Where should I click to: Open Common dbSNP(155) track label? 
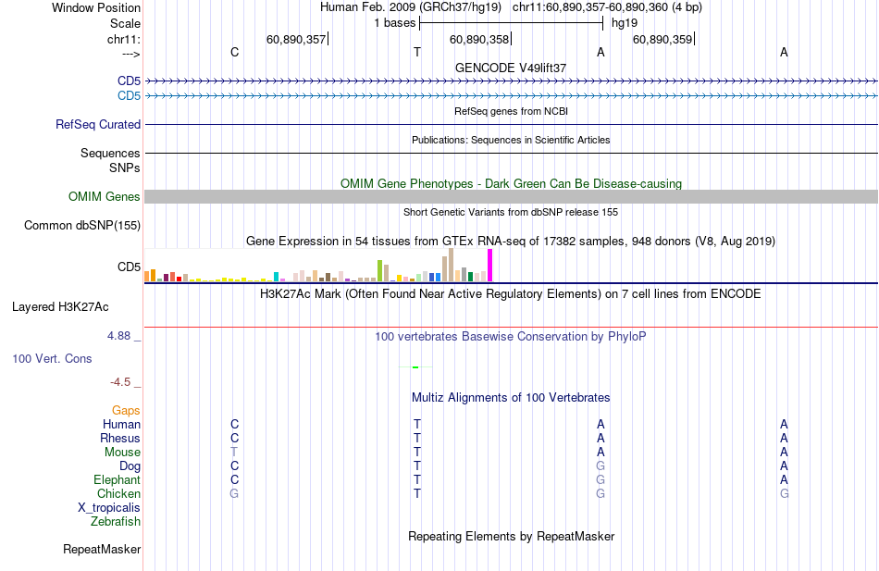[82, 226]
